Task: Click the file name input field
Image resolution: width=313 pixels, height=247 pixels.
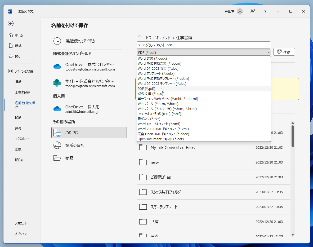Action: point(204,45)
